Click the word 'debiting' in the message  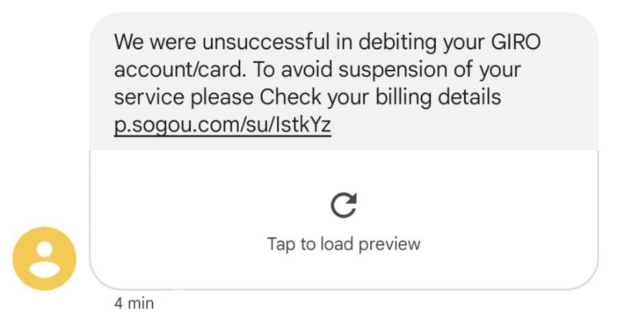click(398, 43)
